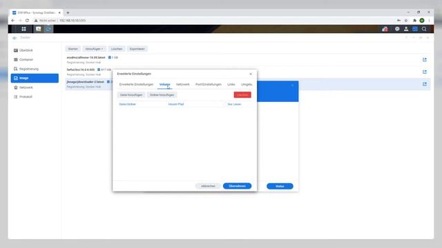
Task: Click the password key icon in address bar
Action: coord(398,21)
